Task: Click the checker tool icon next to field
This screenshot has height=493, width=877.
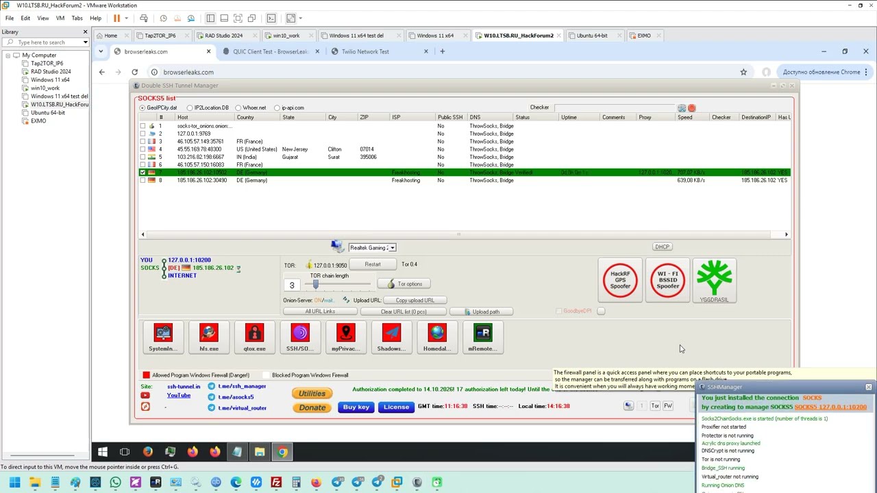Action: tap(682, 108)
